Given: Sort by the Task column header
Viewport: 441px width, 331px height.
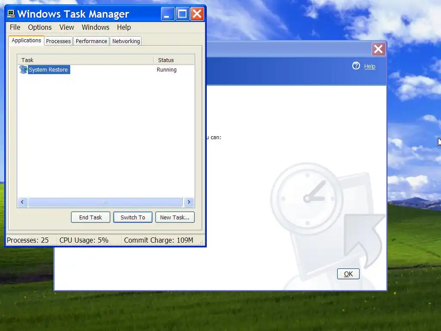Looking at the screenshot, I should coord(86,60).
